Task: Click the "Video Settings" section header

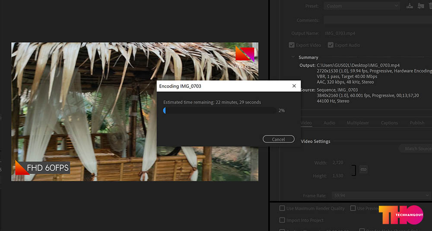Action: click(315, 141)
